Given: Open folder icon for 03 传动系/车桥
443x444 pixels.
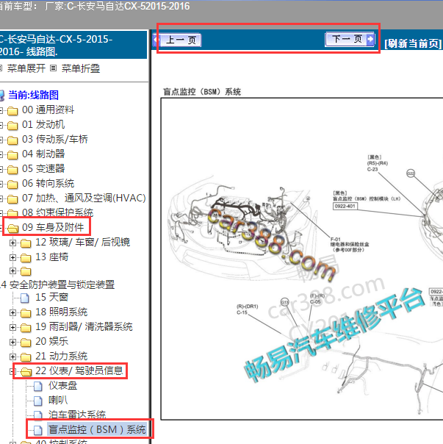Looking at the screenshot, I should 12,140.
